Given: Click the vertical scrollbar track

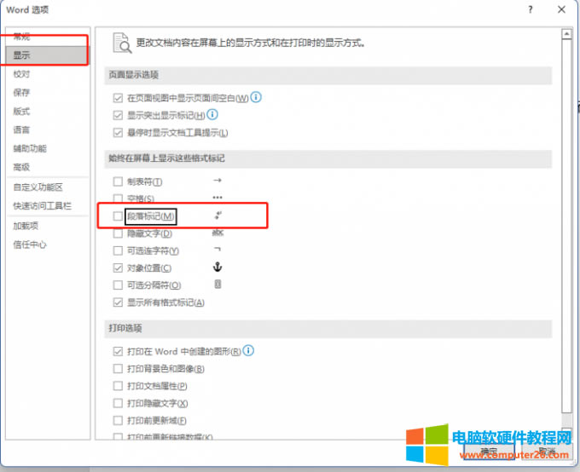Looking at the screenshot, I should [x=565, y=256].
